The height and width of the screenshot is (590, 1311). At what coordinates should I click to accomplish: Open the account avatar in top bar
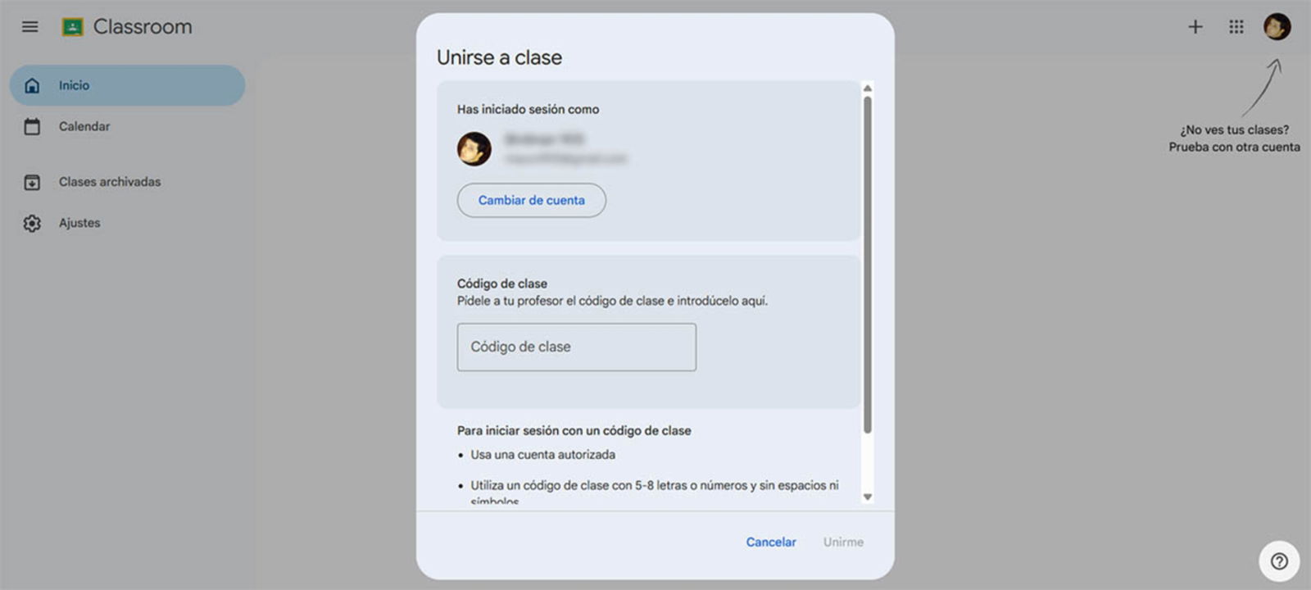click(x=1277, y=26)
